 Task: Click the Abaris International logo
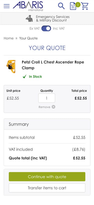28,6
